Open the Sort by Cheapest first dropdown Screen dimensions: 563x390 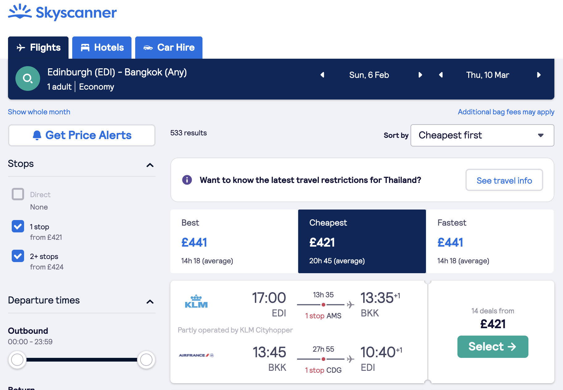click(482, 135)
